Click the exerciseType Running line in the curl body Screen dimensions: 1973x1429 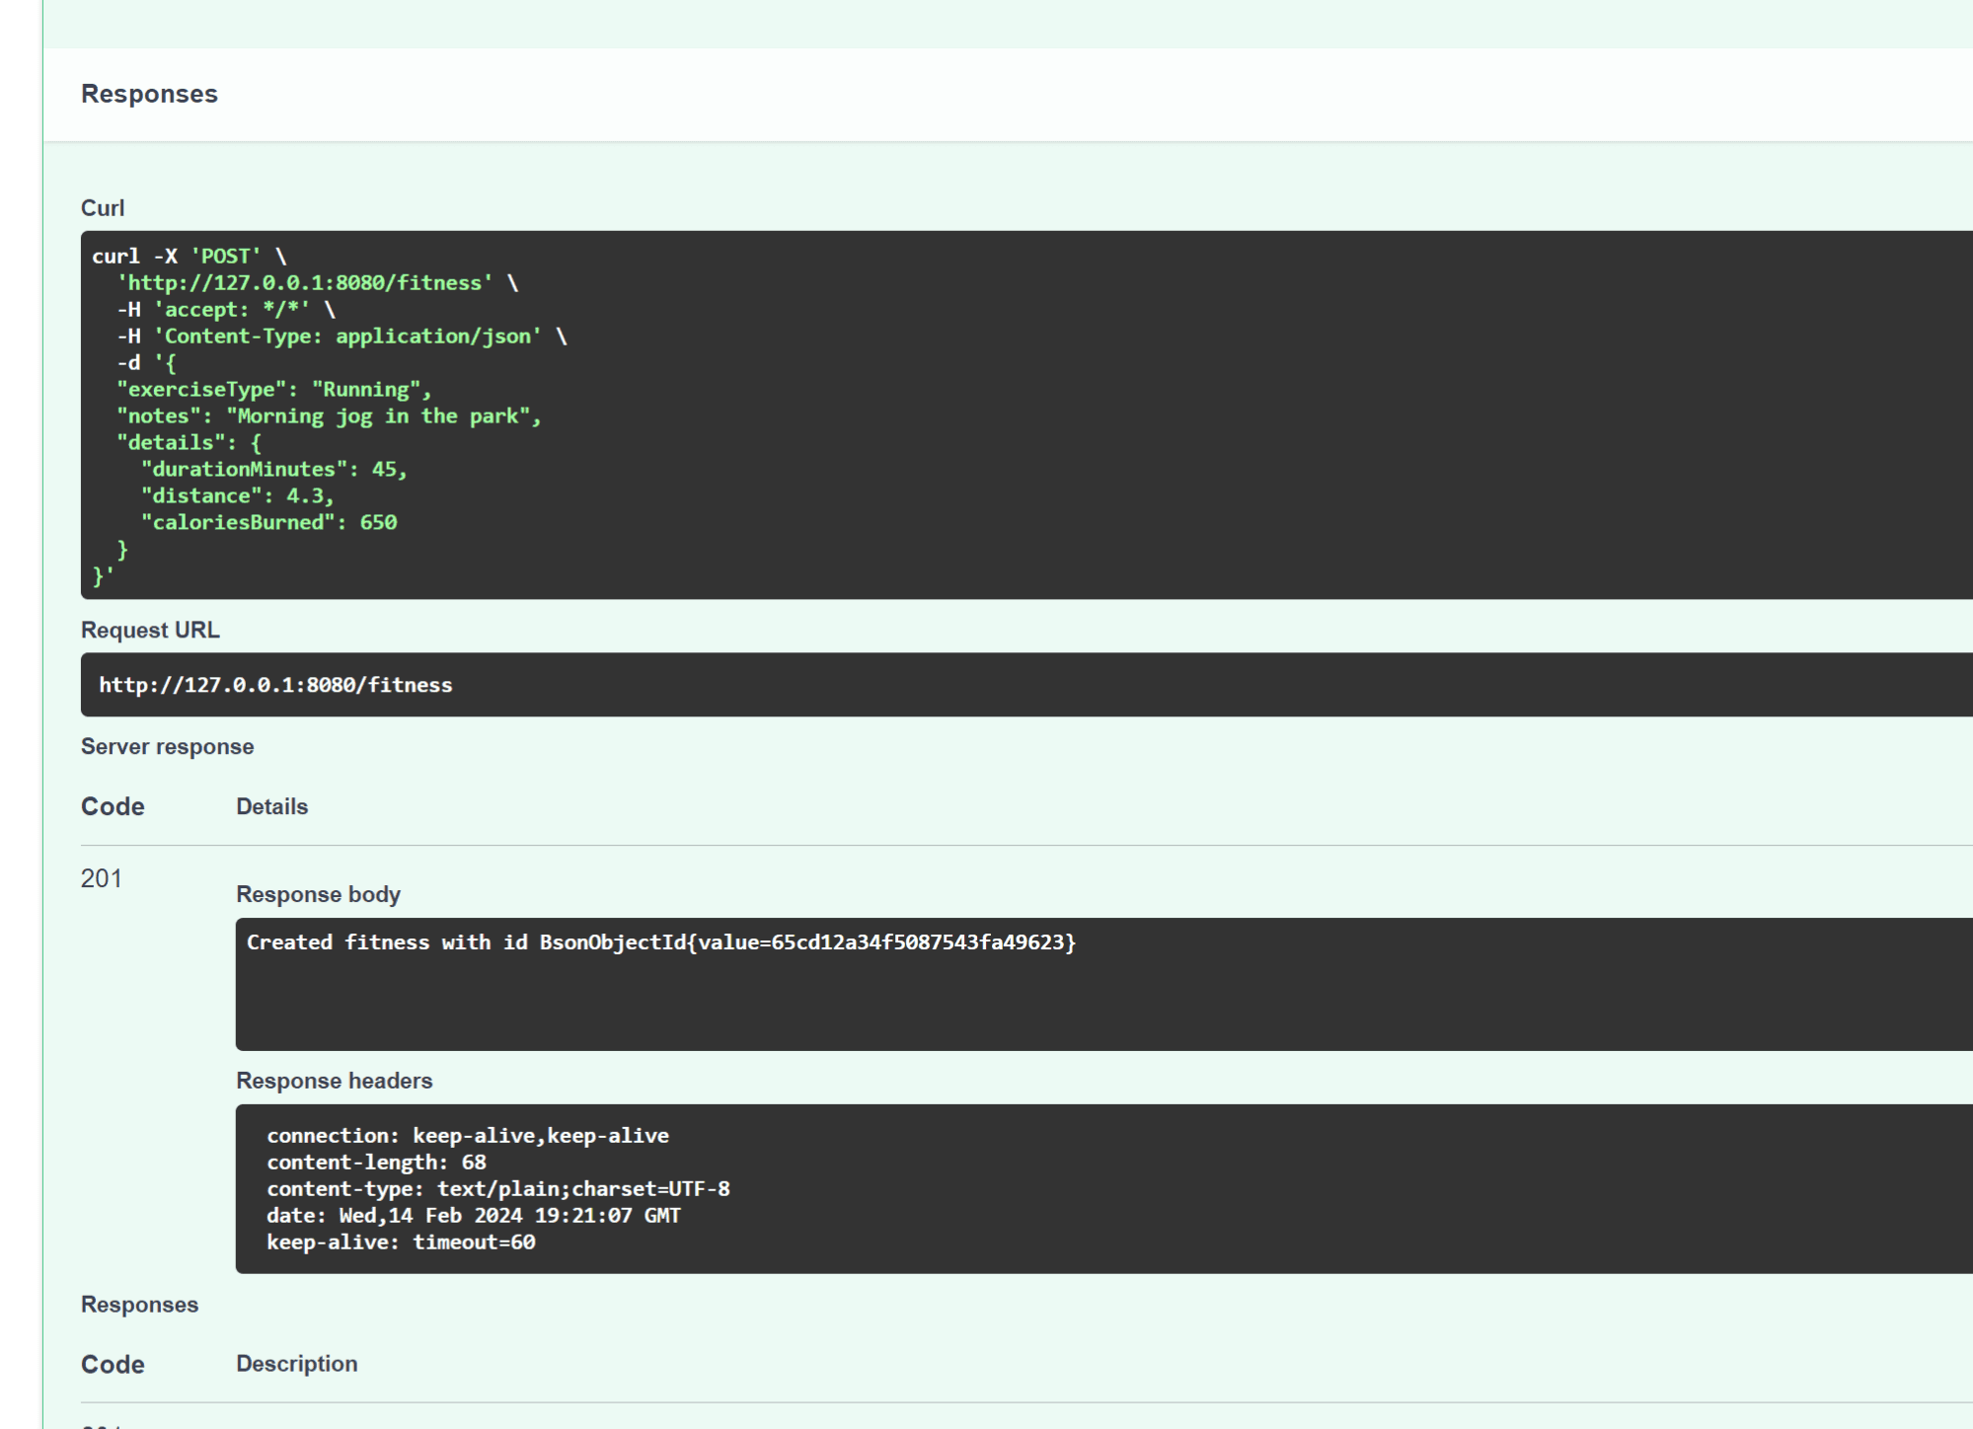pyautogui.click(x=273, y=390)
